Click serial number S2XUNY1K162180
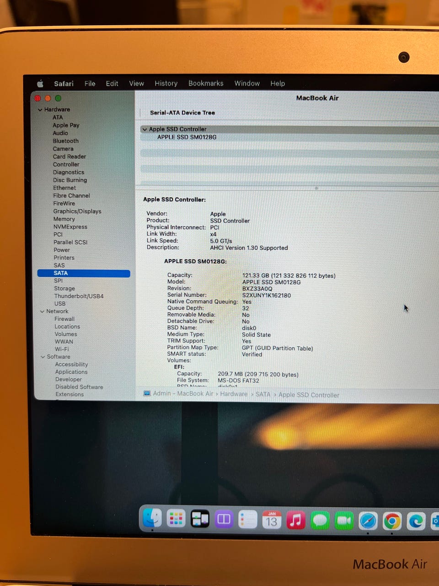The image size is (439, 586). coord(267,295)
